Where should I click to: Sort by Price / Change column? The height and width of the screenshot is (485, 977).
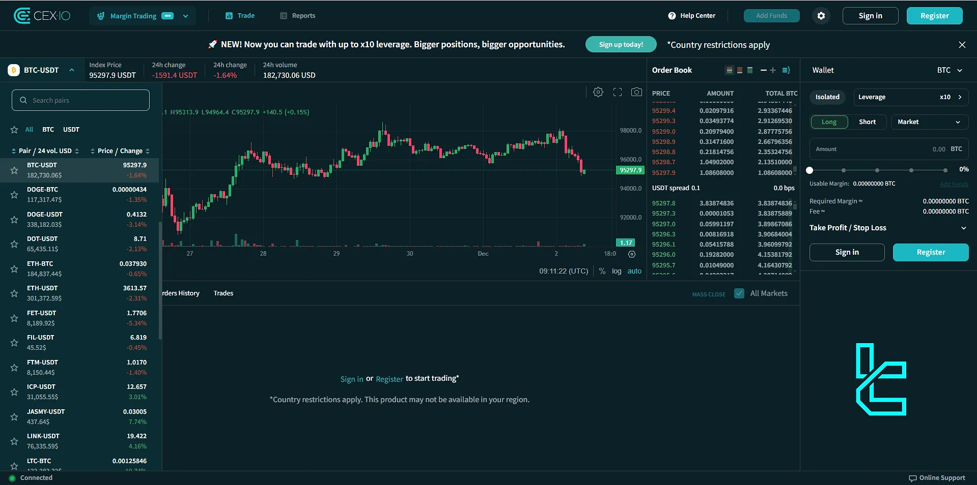point(120,151)
